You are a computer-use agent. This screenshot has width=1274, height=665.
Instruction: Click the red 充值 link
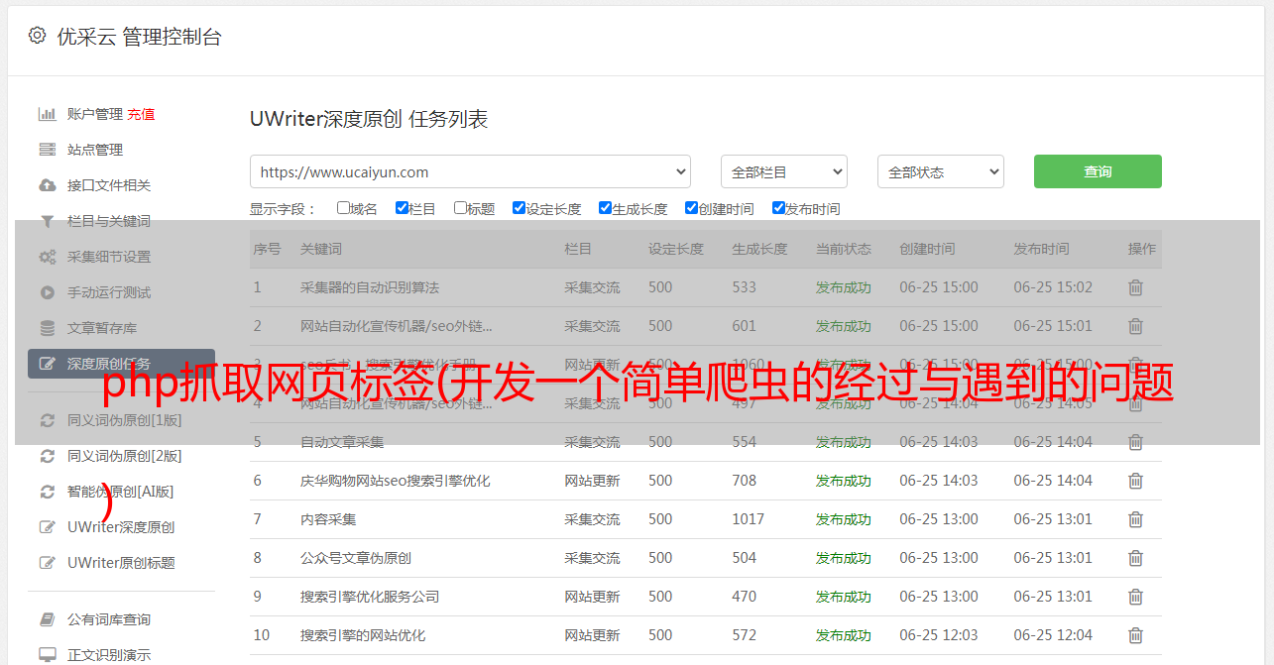click(141, 114)
